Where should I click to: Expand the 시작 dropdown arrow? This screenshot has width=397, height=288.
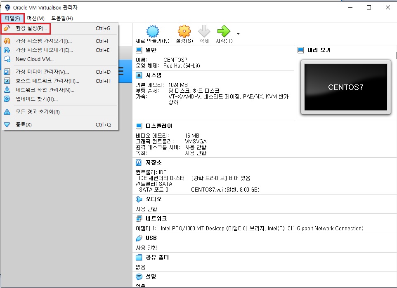[238, 34]
